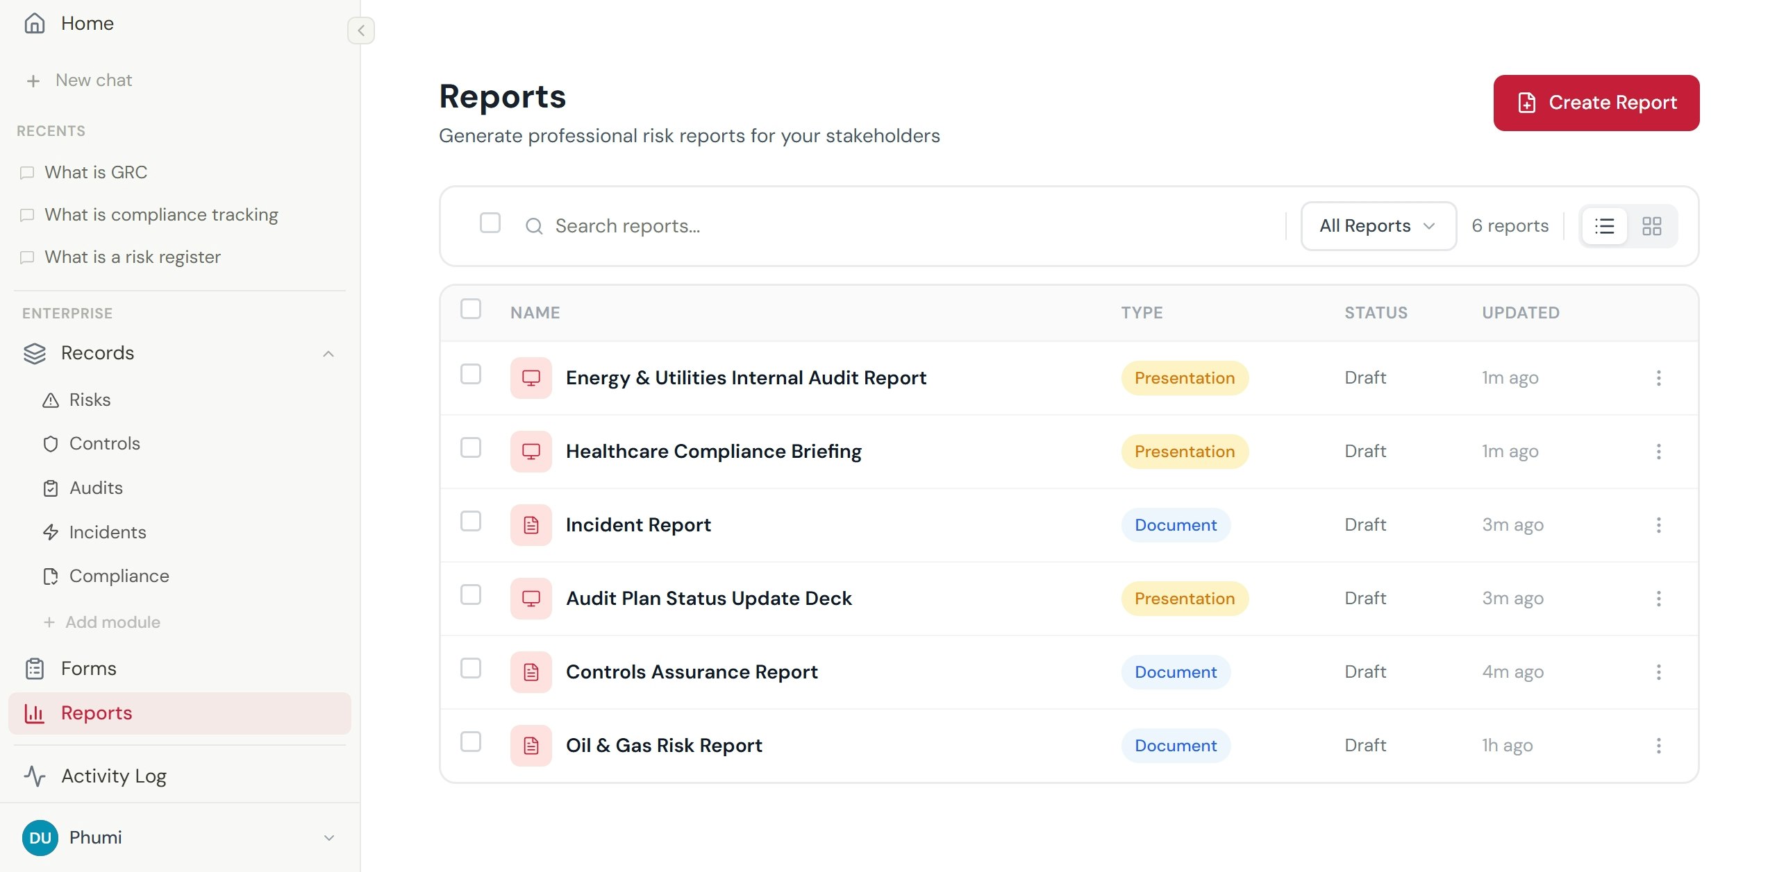
Task: Collapse the Records section chevron
Action: [328, 354]
